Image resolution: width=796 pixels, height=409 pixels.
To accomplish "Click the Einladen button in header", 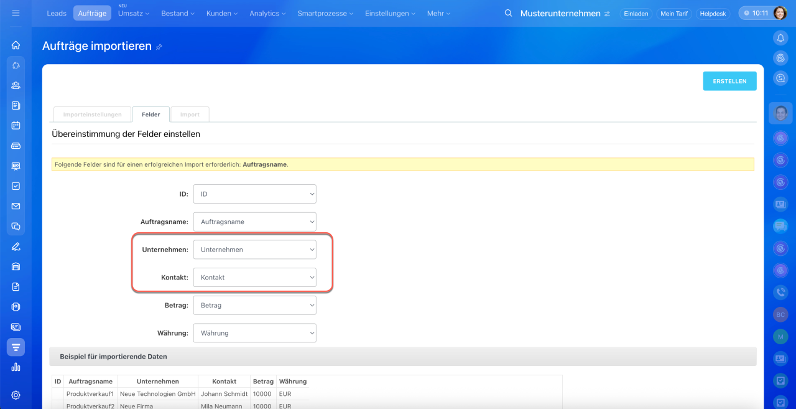I will click(636, 14).
